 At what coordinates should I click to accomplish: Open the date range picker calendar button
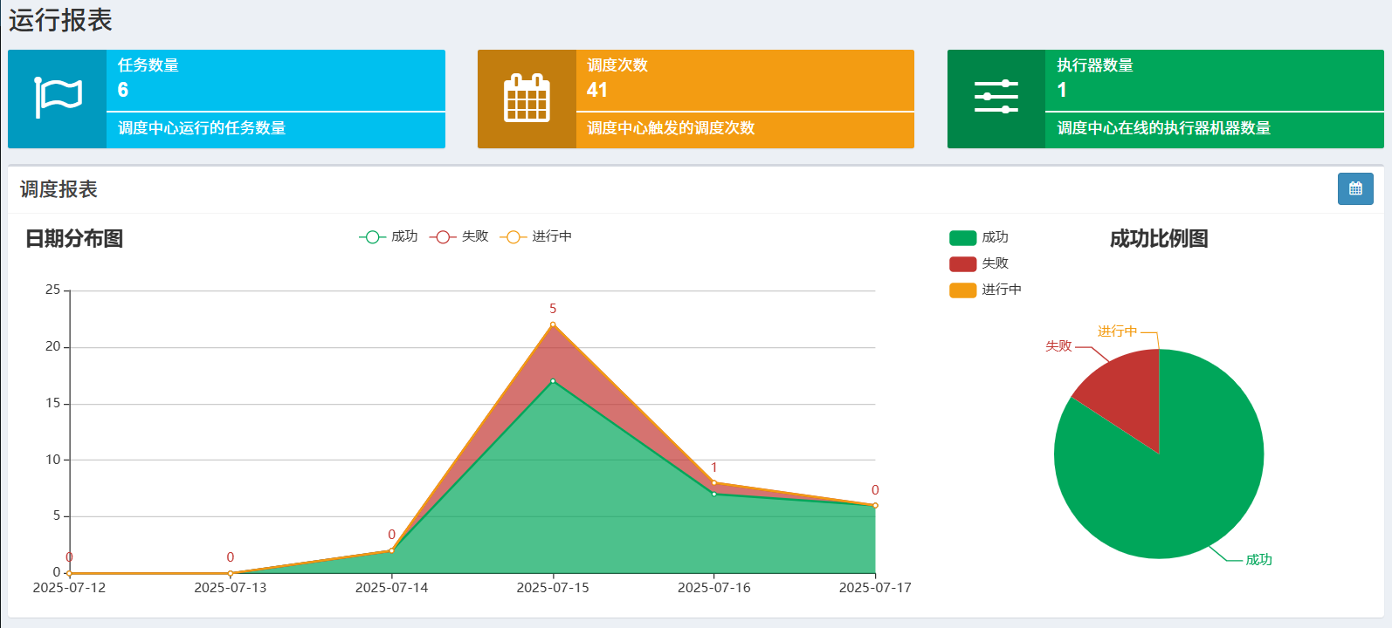pos(1354,188)
